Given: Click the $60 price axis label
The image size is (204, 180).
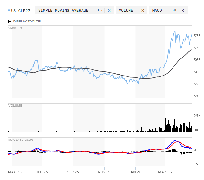Looking at the screenshot, I should (197, 72).
